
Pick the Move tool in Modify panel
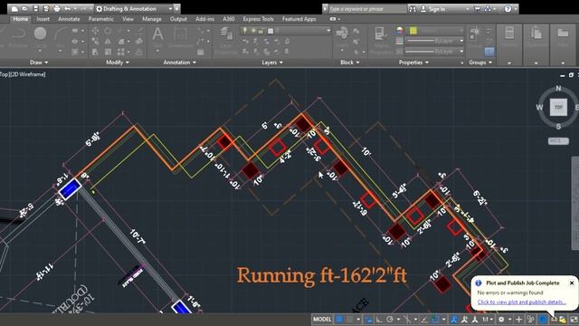coord(95,31)
